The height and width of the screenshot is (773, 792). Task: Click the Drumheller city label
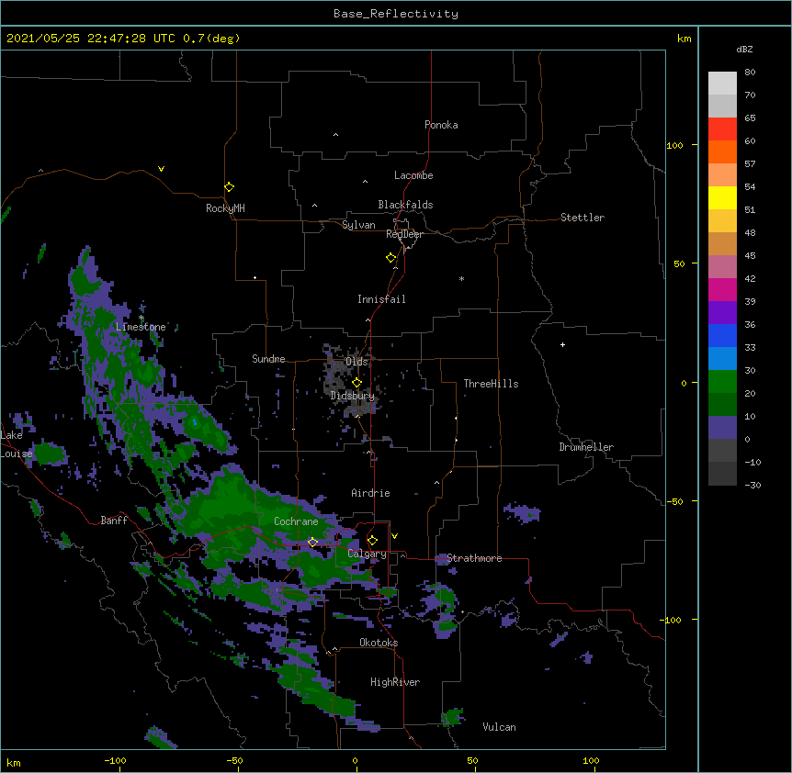click(x=586, y=447)
